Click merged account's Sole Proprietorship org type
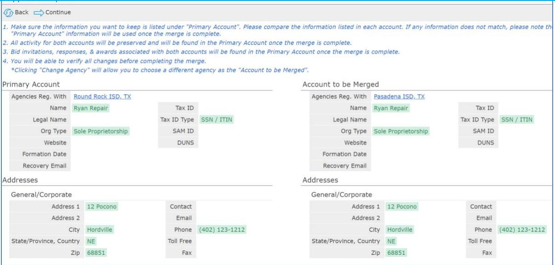The image size is (555, 265). (x=401, y=132)
